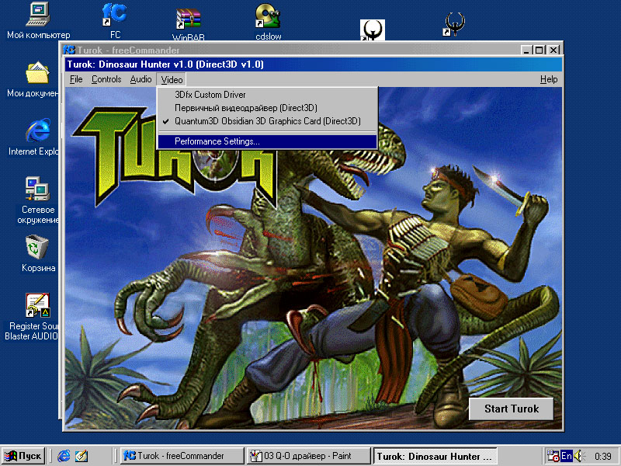The image size is (621, 466).
Task: Open Performance Settings... menu entry
Action: click(267, 141)
